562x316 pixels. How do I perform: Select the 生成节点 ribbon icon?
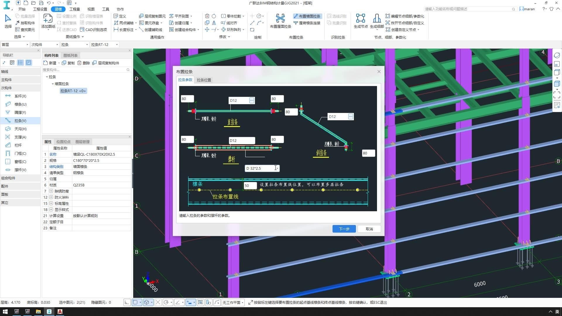click(x=360, y=18)
